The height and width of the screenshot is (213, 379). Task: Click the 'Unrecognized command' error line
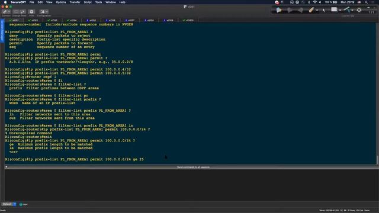28,133
